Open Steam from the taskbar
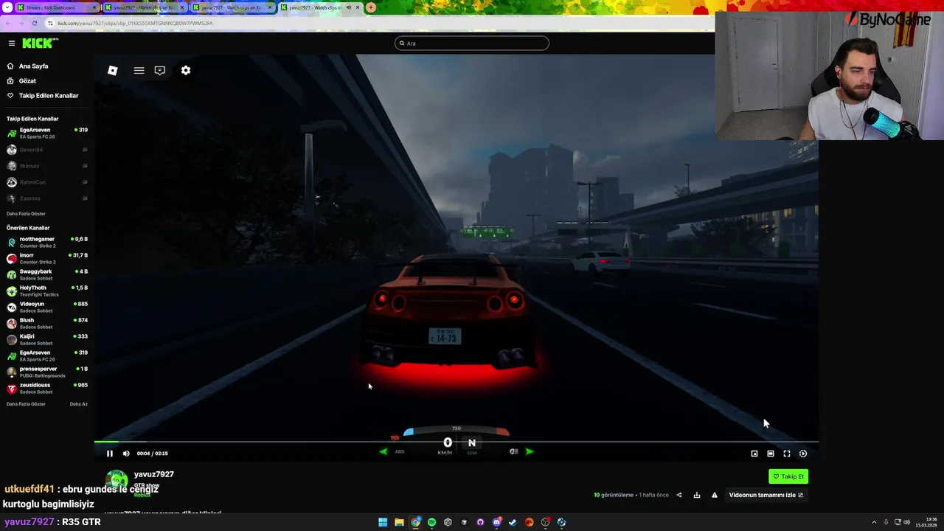The height and width of the screenshot is (531, 944). [x=513, y=522]
